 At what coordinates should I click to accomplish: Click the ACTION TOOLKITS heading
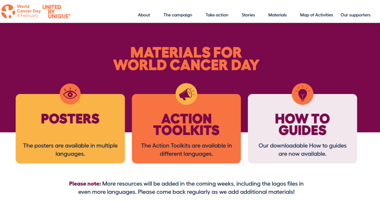pos(186,124)
